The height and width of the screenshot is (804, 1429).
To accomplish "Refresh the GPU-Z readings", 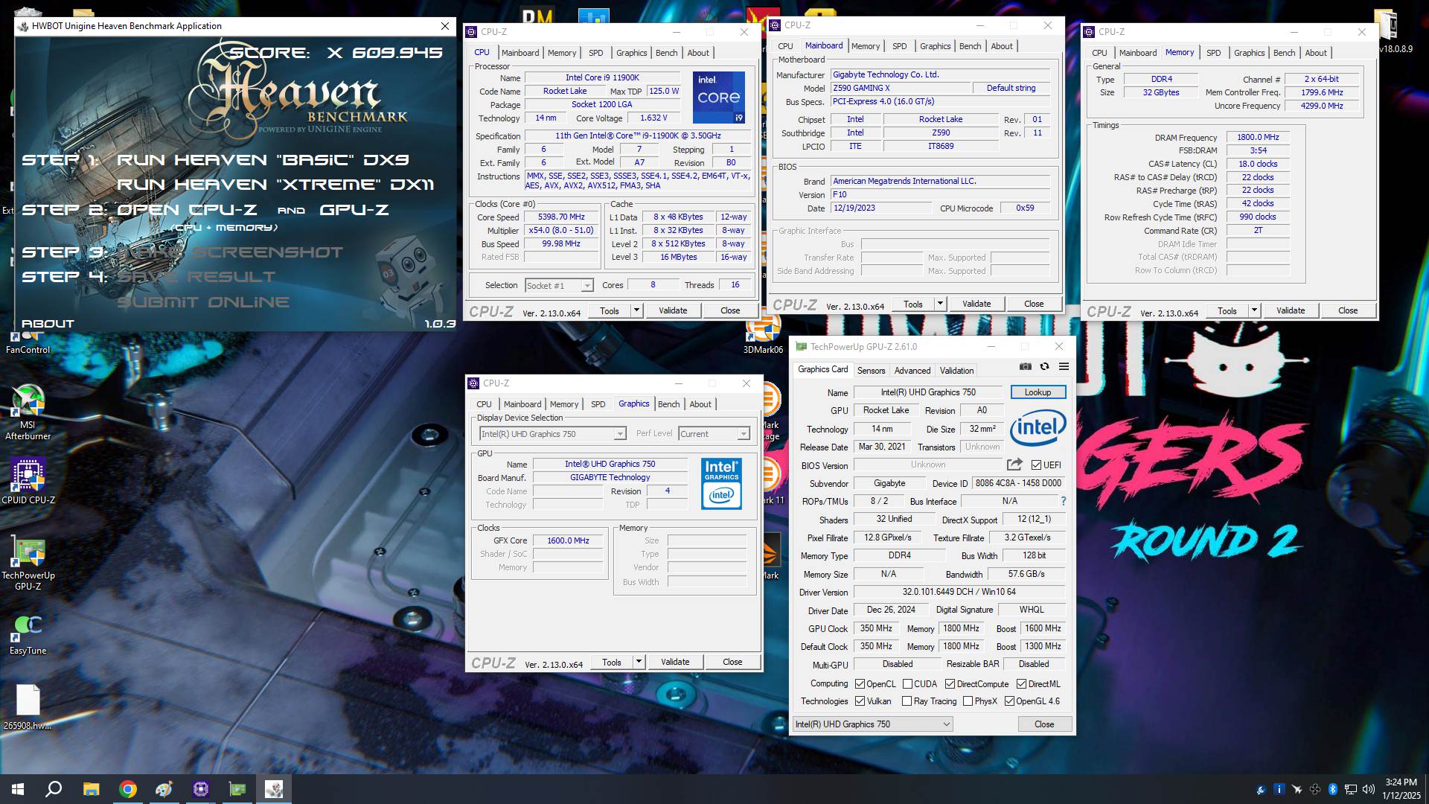I will tap(1044, 366).
